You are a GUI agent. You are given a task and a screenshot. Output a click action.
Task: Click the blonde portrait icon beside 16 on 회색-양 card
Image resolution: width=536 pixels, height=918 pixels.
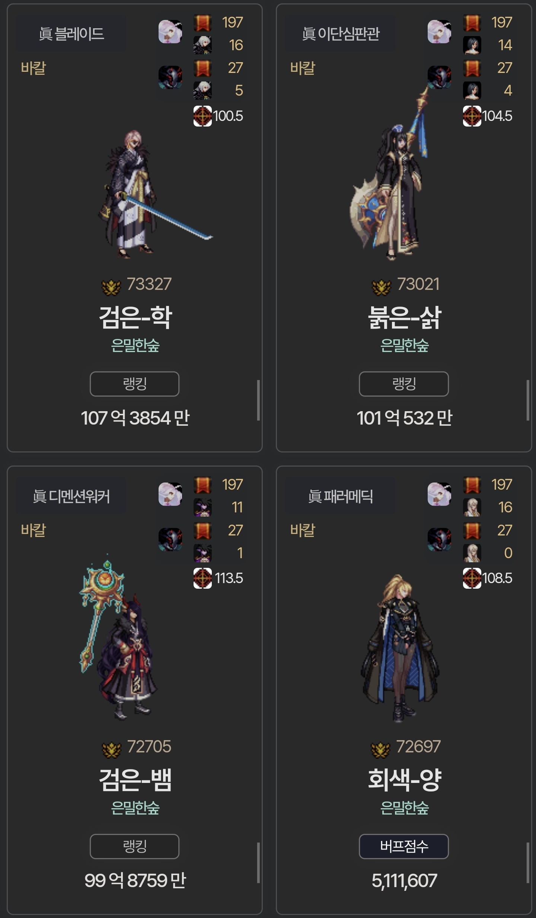[x=472, y=507]
